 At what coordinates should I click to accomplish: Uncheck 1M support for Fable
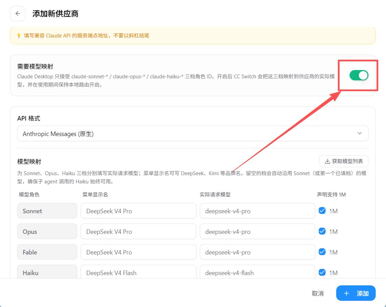tap(322, 252)
